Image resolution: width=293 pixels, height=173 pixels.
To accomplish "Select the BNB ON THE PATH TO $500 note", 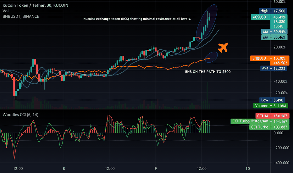I will pos(208,72).
